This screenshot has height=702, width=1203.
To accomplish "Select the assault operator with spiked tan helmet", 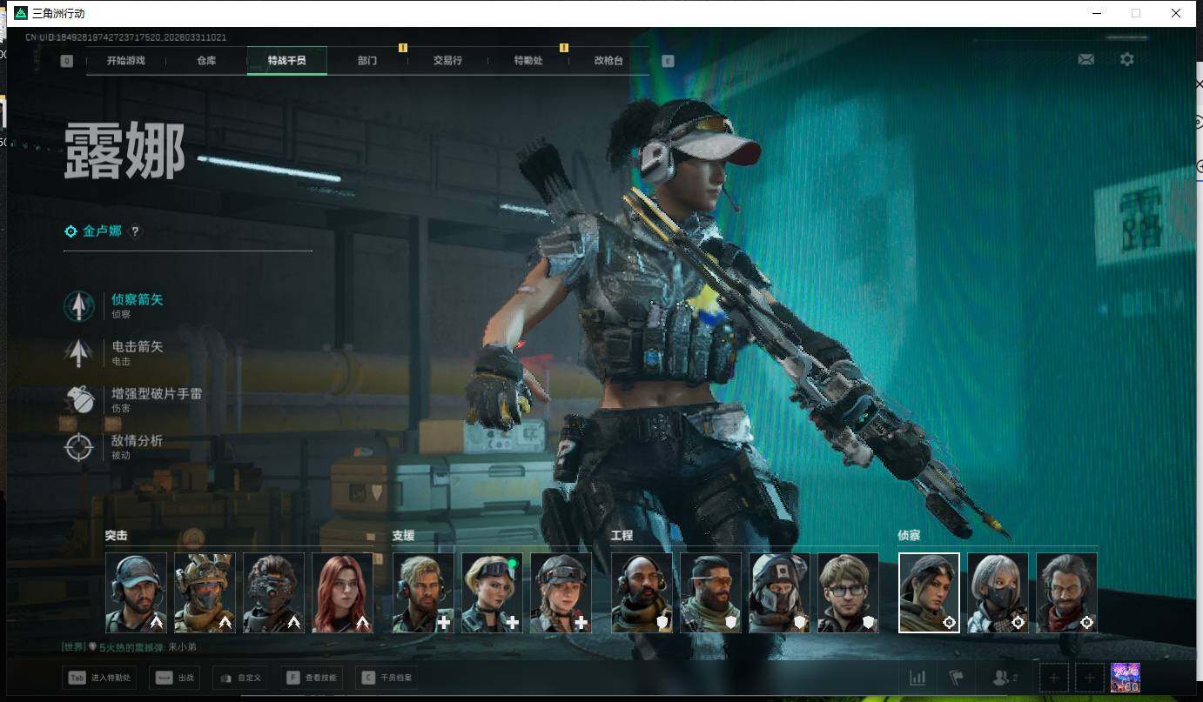I will coord(205,592).
